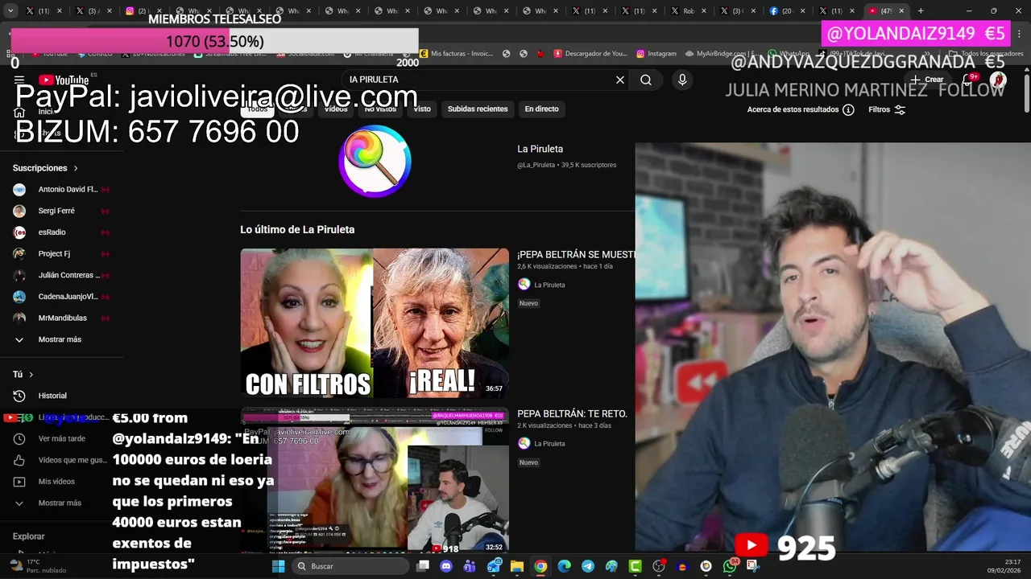
Task: Click info icon beside Acerca de estos resultados
Action: (x=848, y=109)
